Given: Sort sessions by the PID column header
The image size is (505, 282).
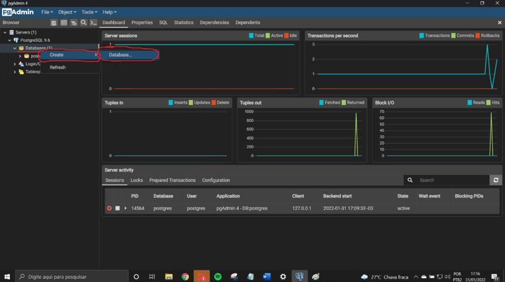Looking at the screenshot, I should click(x=134, y=196).
